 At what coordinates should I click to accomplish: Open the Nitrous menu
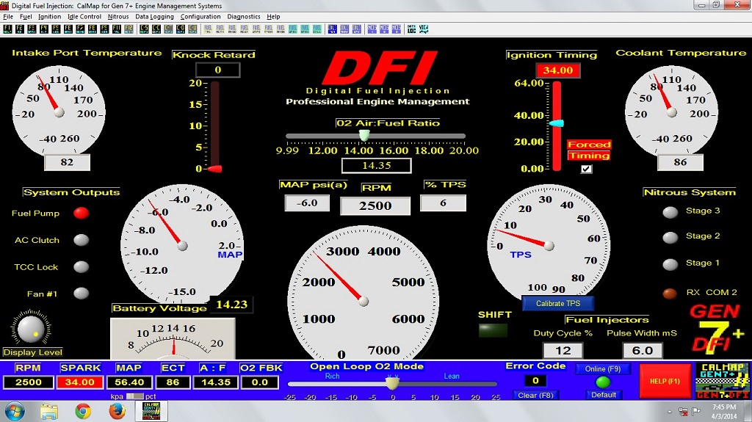[x=118, y=17]
